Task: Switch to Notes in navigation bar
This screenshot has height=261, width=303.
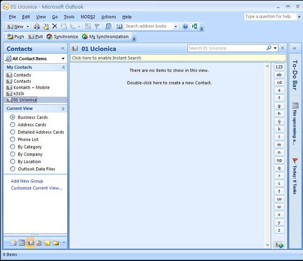Action: coord(47,243)
